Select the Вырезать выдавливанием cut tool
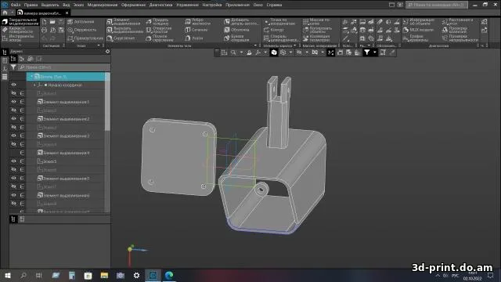 click(x=124, y=30)
